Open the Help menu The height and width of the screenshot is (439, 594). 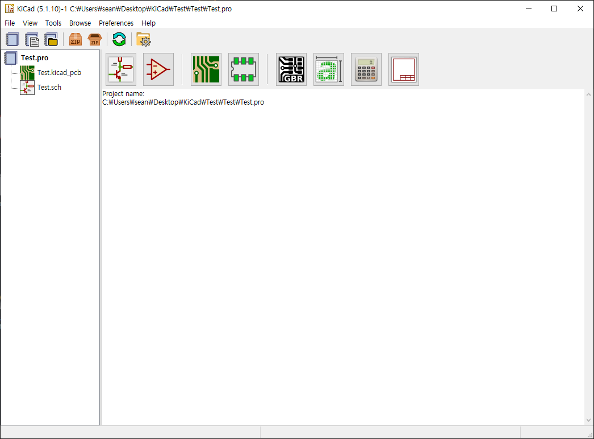149,23
